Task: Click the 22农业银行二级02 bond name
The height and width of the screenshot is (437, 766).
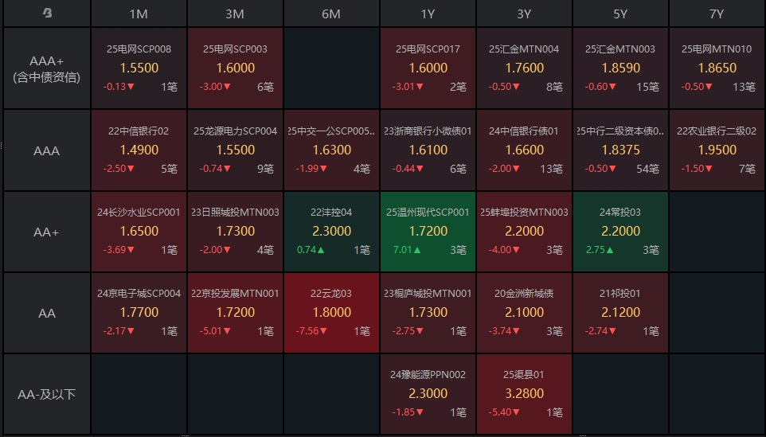Action: 717,131
